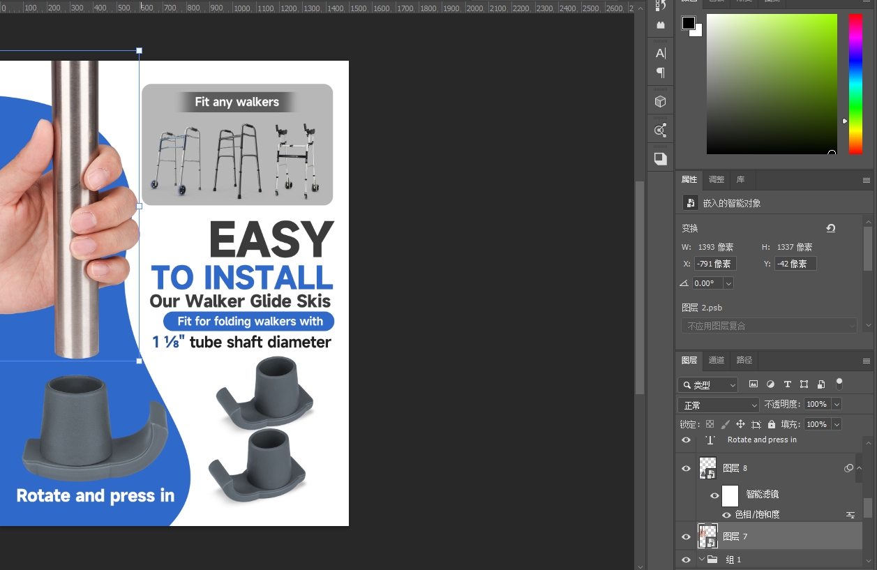Screen dimensions: 877x570
Task: Open the Paragraph panel icon
Action: point(660,73)
